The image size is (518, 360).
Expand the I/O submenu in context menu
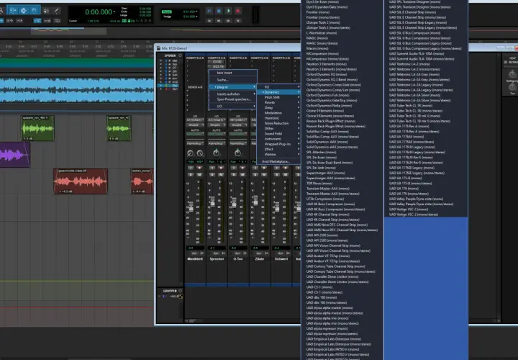233,106
